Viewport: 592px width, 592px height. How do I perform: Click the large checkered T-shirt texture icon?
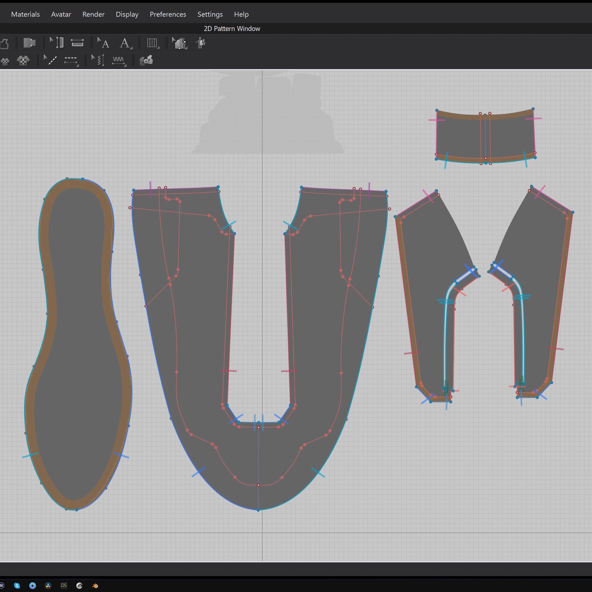pos(23,61)
